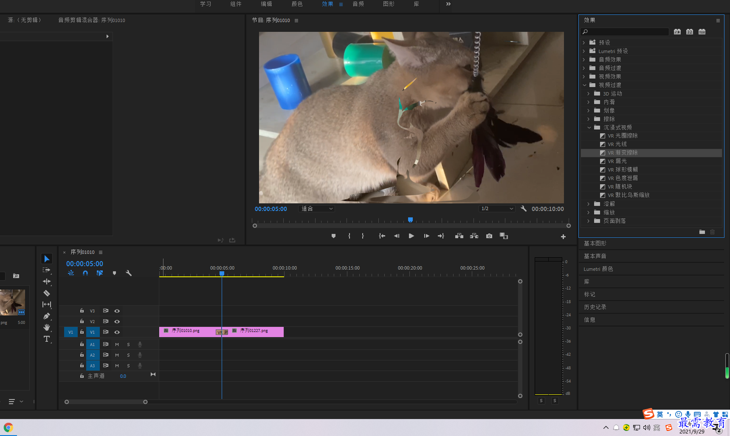The width and height of the screenshot is (730, 436).
Task: Select the Pen tool in timeline toolbar
Action: click(47, 316)
